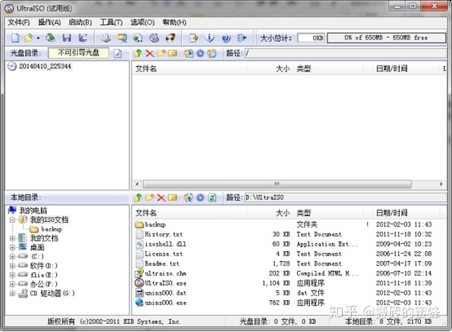Open the 工具(T) menu
This screenshot has width=452, height=332.
click(x=111, y=23)
